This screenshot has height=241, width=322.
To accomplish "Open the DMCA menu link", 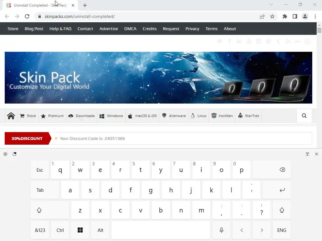I will (130, 29).
